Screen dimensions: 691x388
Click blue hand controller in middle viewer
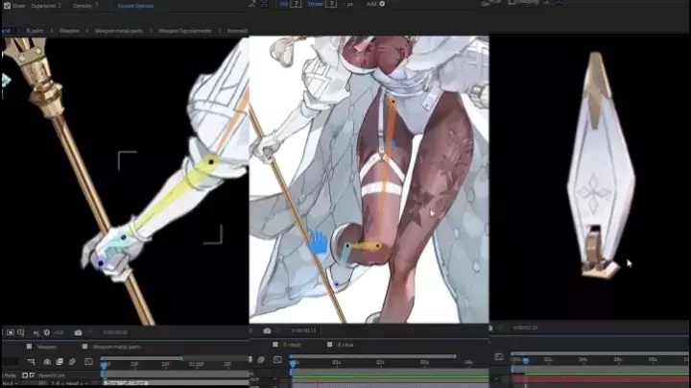point(318,242)
